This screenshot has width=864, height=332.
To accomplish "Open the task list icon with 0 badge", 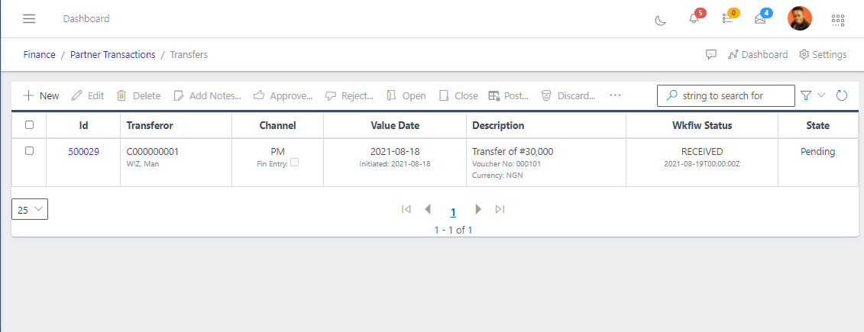I will [x=727, y=19].
